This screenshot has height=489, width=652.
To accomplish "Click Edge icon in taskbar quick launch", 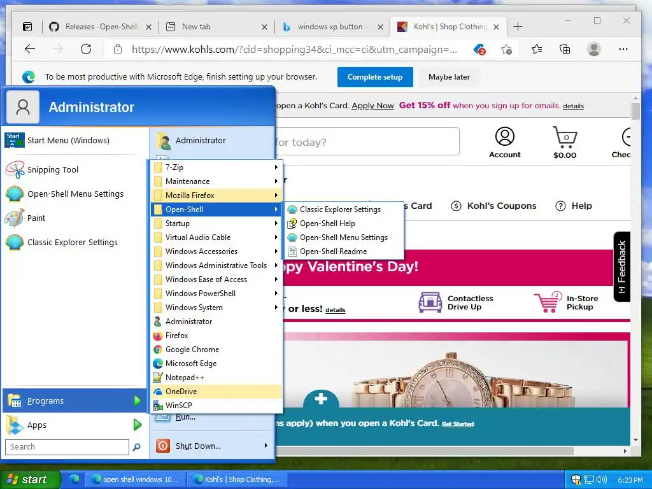I will coord(74,479).
